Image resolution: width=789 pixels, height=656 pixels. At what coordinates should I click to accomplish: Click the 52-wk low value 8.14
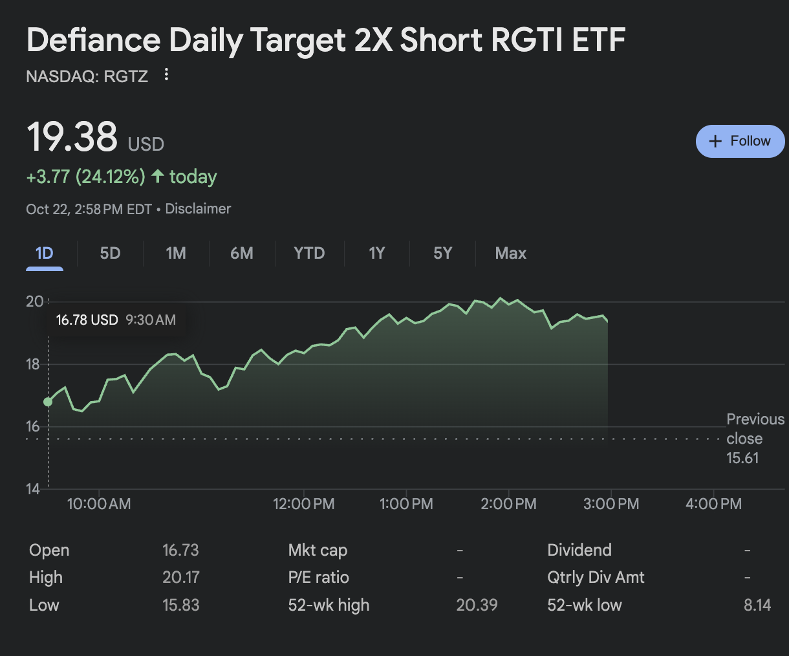(757, 605)
